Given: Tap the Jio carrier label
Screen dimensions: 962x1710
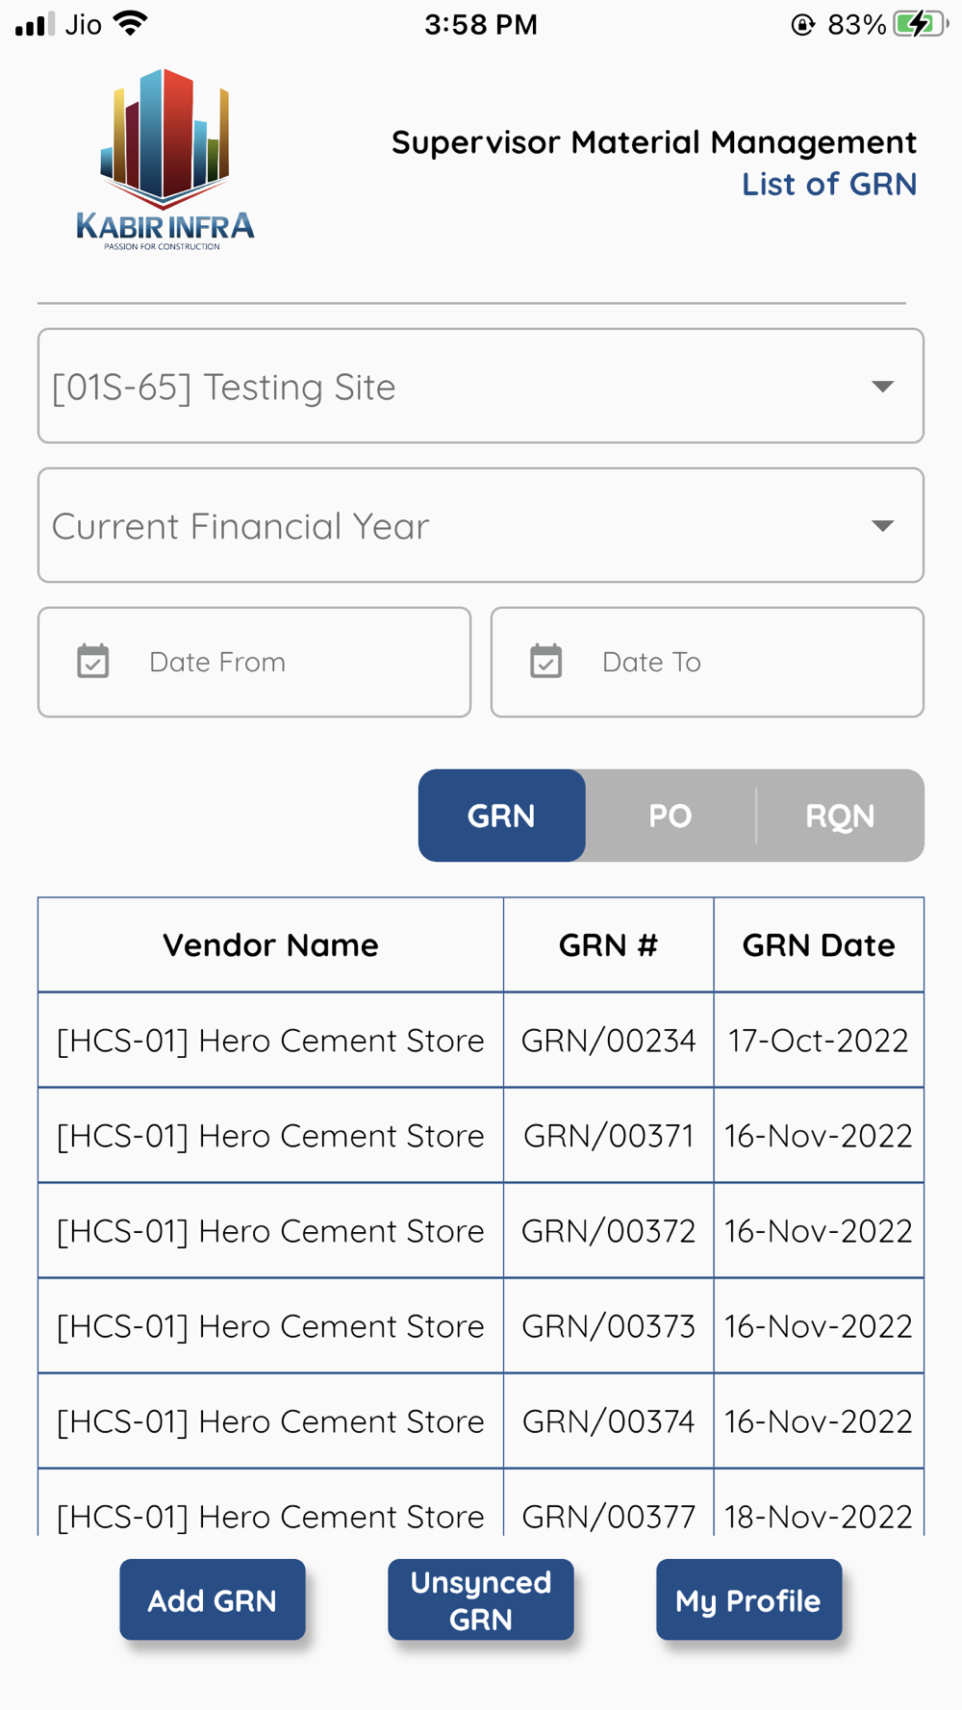Looking at the screenshot, I should (x=84, y=24).
